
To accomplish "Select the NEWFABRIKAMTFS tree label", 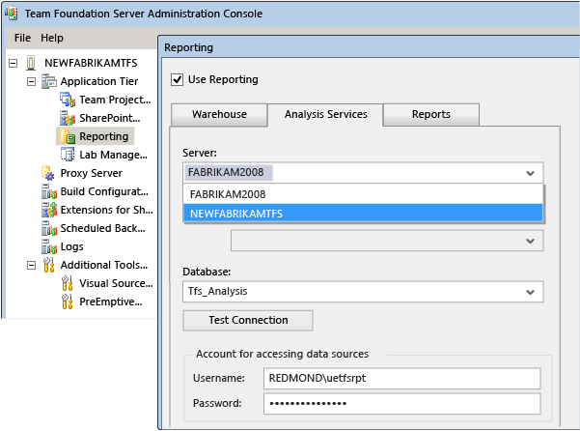I will 91,63.
